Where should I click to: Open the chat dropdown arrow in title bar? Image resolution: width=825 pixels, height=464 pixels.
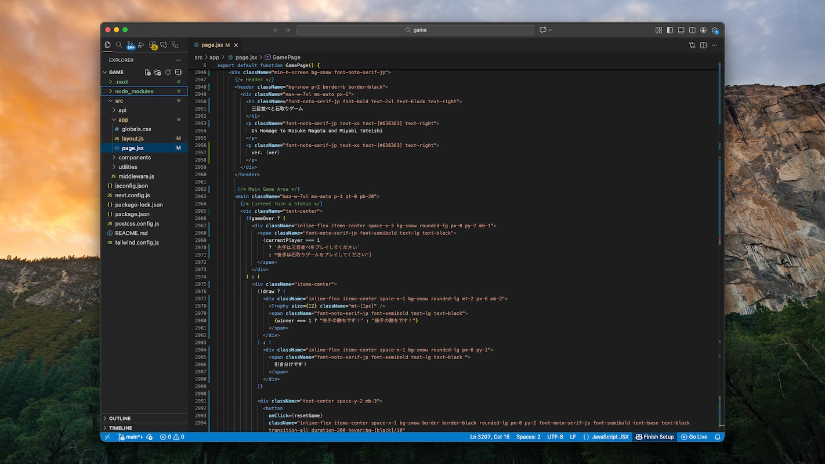[x=550, y=30]
